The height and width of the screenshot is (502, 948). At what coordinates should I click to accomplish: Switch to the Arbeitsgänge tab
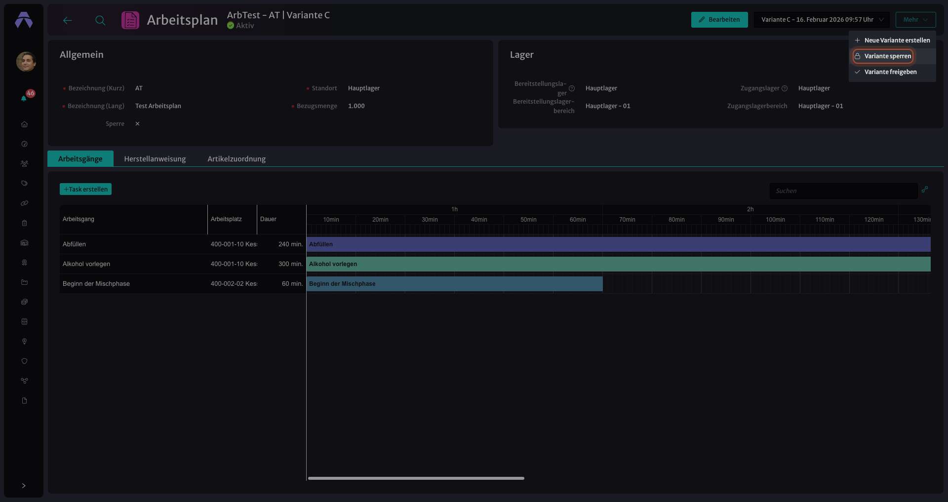point(80,158)
